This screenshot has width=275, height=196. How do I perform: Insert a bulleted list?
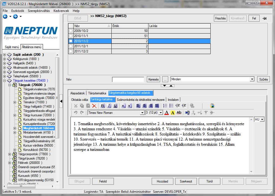[171, 106]
